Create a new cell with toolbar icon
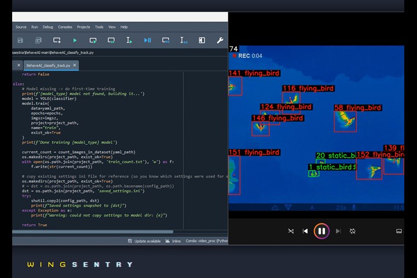The height and width of the screenshot is (278, 417). coord(57,41)
